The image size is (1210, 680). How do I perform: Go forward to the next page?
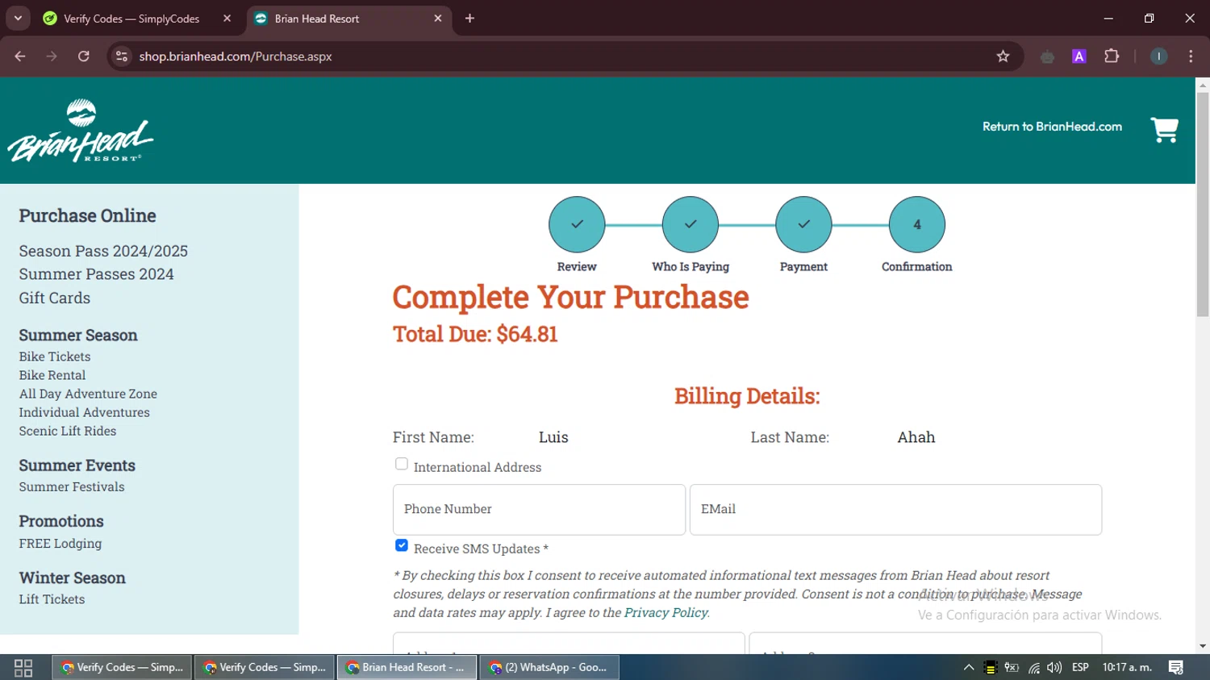tap(52, 56)
